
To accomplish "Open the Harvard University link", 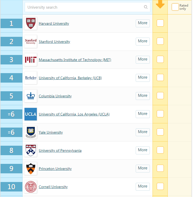I will (x=54, y=23).
